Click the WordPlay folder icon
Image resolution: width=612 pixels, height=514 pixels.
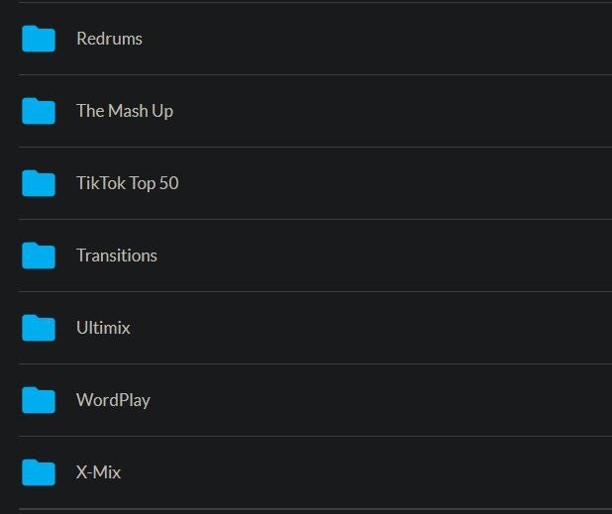[39, 400]
